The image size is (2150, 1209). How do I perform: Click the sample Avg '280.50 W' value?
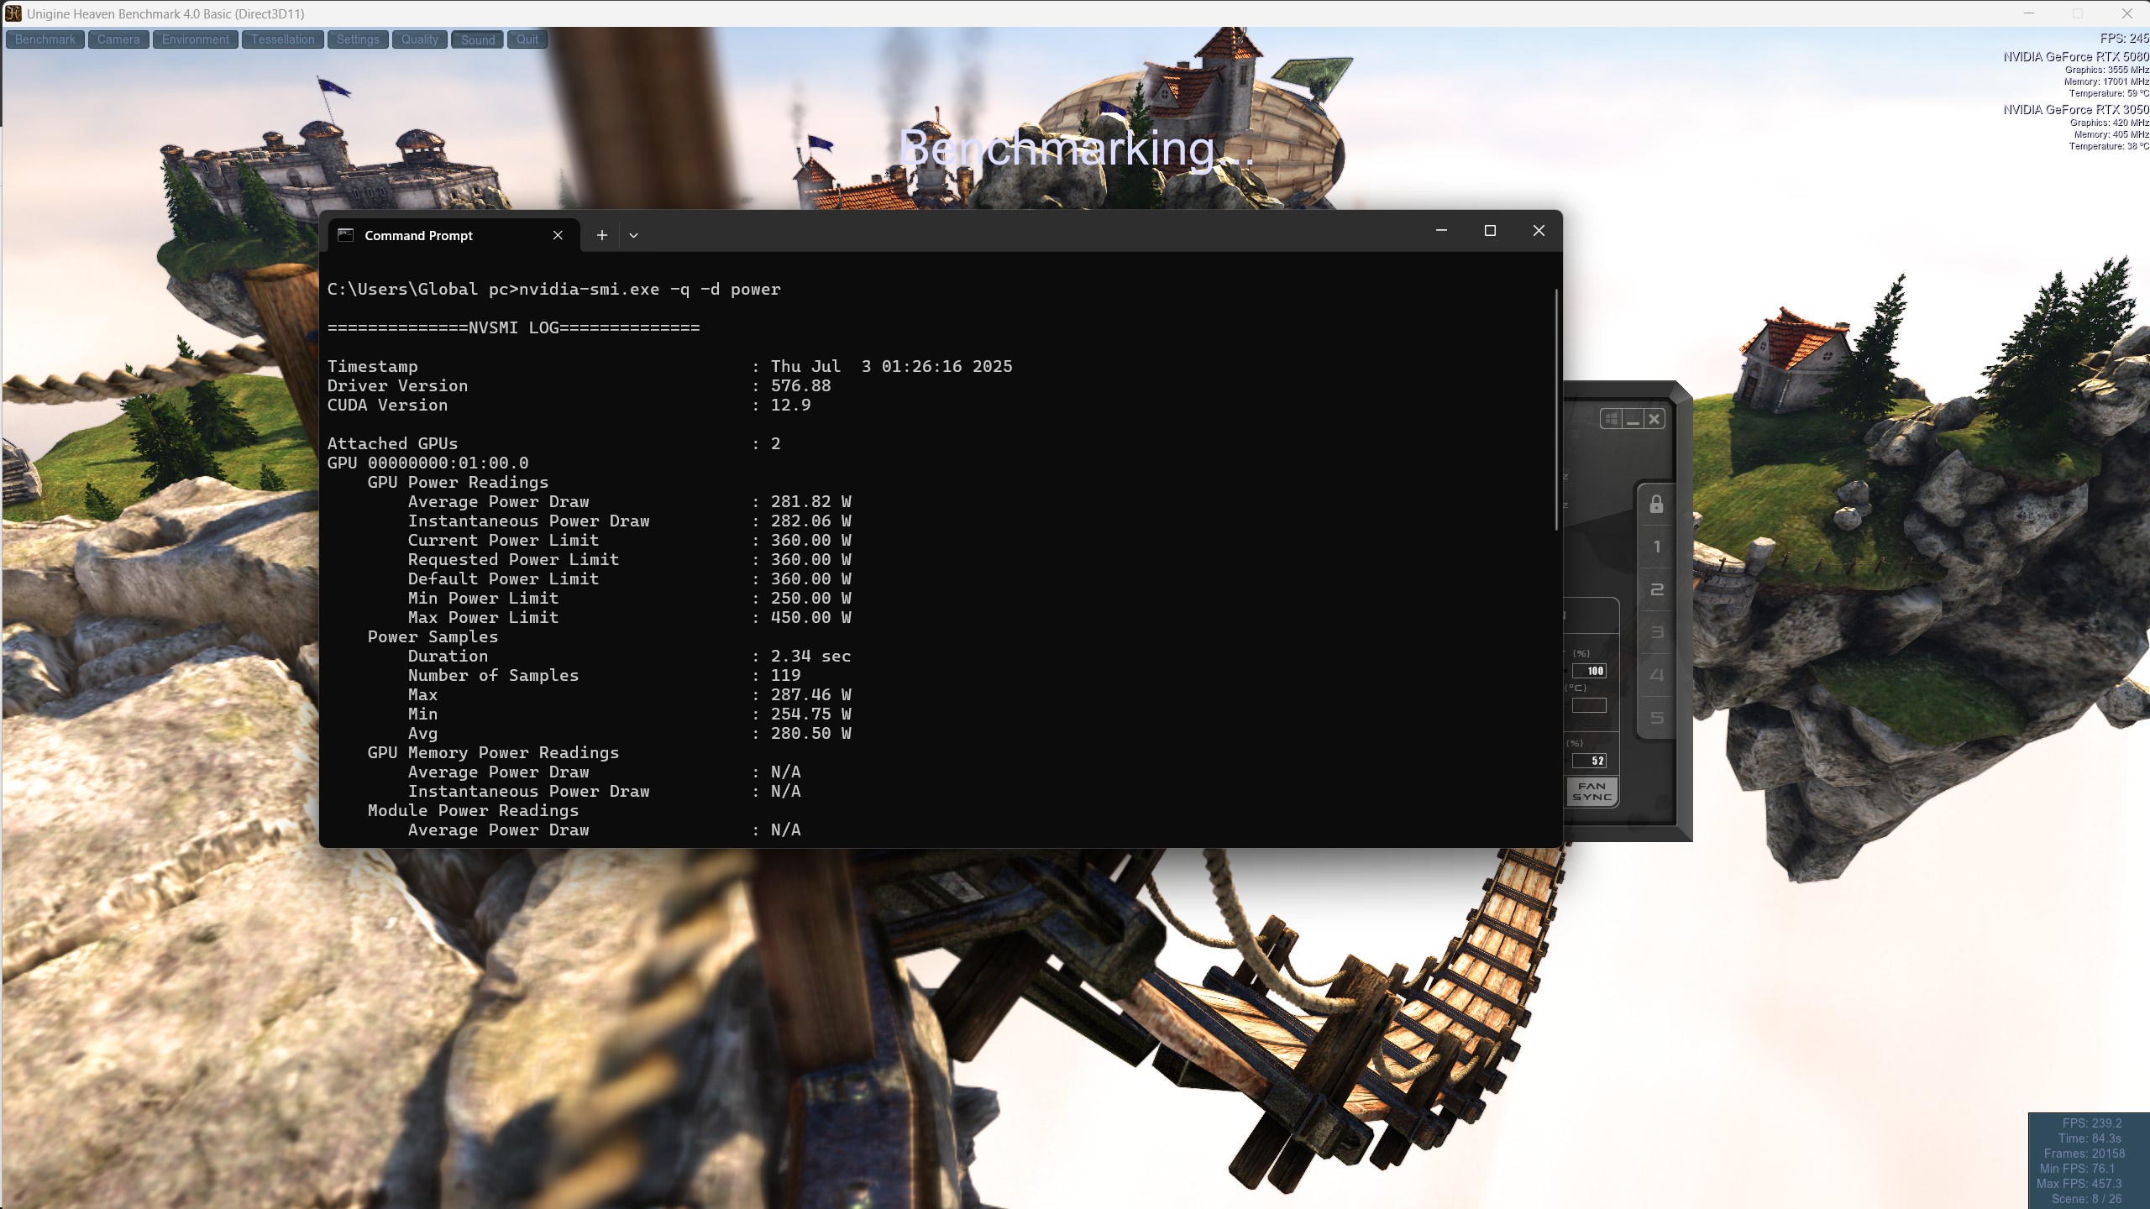coord(811,734)
